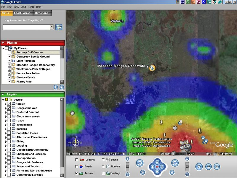The image size is (237, 178).
Task: Click the tilt slider handle
Action: click(187, 166)
